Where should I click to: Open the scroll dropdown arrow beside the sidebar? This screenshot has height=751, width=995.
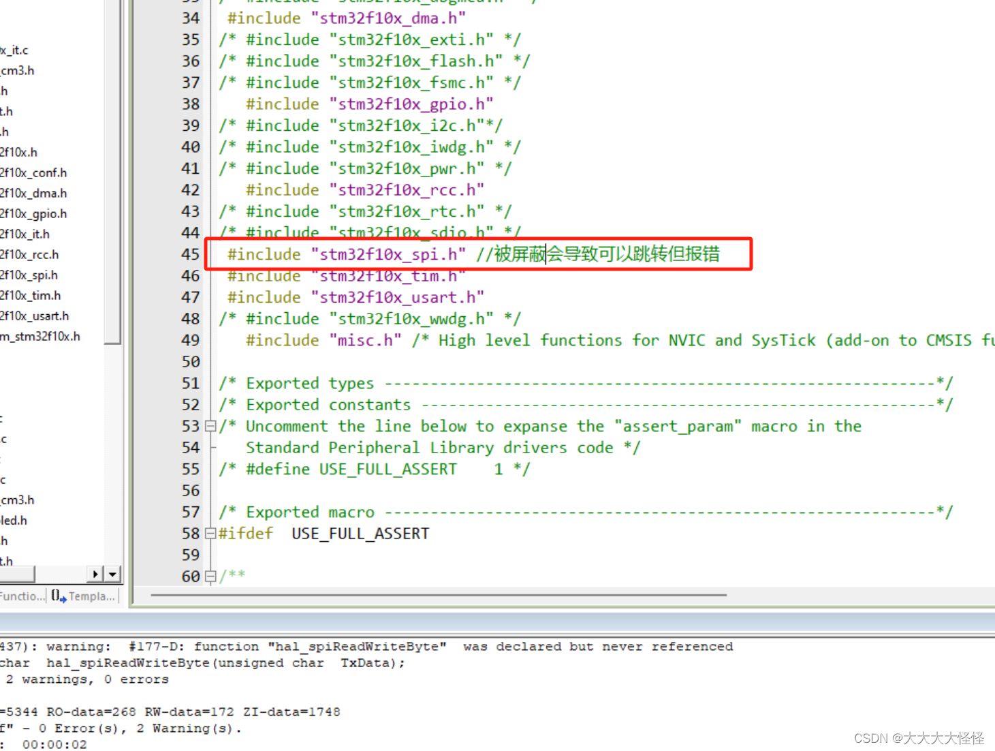point(112,574)
